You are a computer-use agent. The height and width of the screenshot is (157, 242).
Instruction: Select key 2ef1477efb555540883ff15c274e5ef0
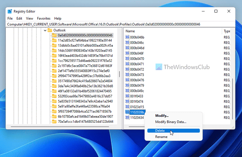pos(84,71)
